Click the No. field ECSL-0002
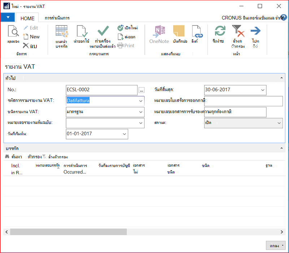Viewport: 289px width, 253px height. (102, 90)
